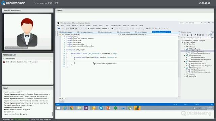The image size is (216, 121).
Task: Click the Windows Start button in shared taskbar
Action: tap(58, 108)
